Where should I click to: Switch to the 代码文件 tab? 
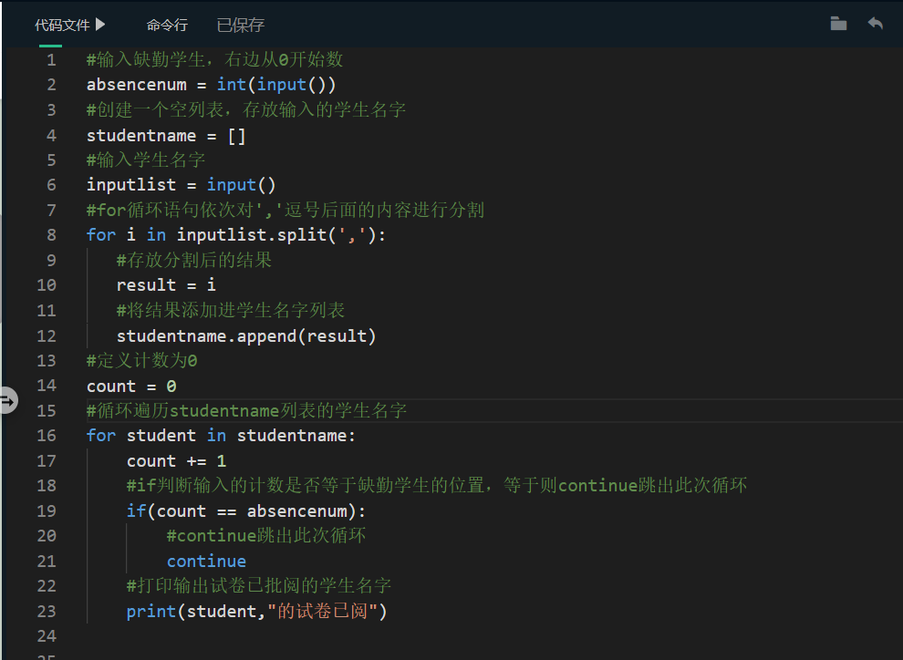pos(62,25)
